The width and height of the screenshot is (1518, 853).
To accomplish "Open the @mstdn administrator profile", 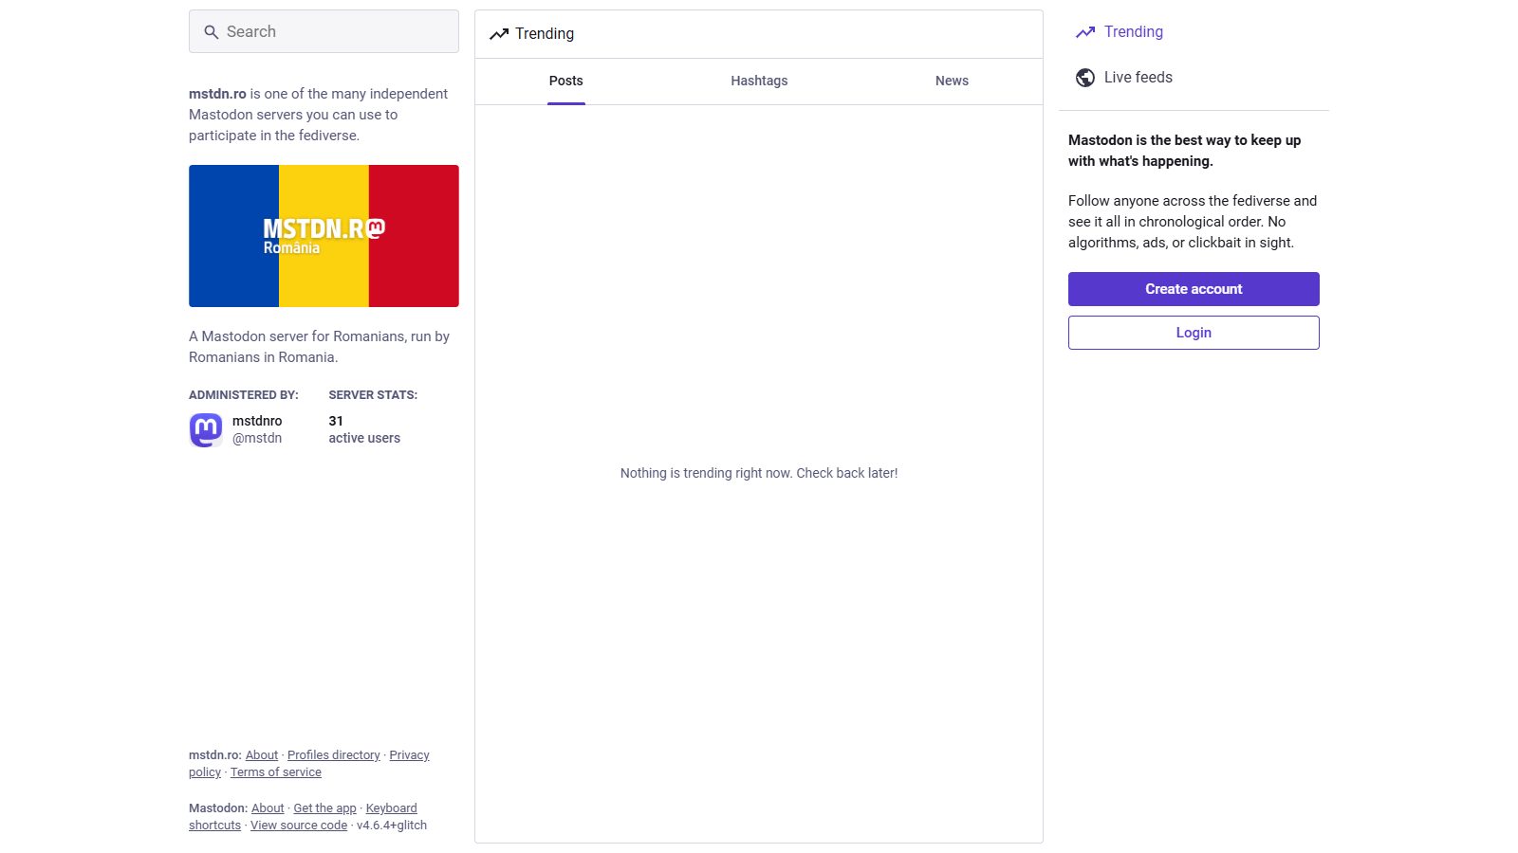I will (x=257, y=438).
